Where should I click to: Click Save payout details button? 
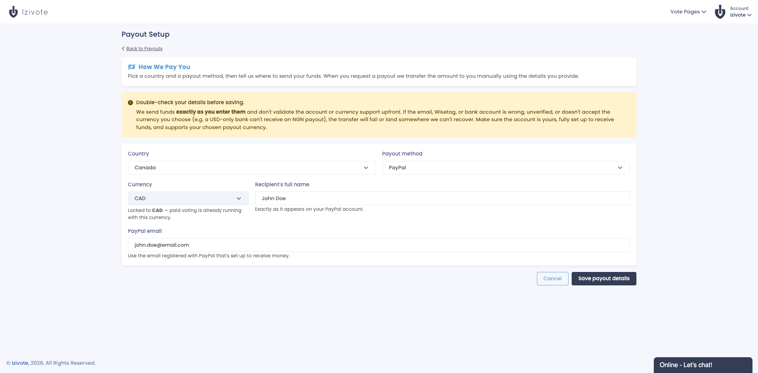coord(604,279)
